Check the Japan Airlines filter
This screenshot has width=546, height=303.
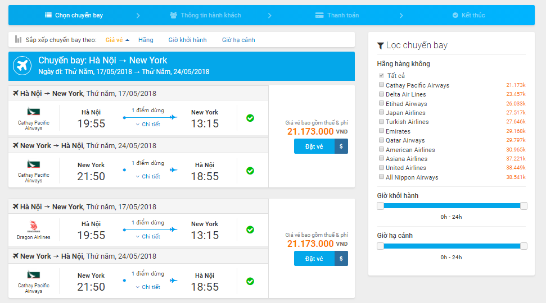[x=382, y=112]
